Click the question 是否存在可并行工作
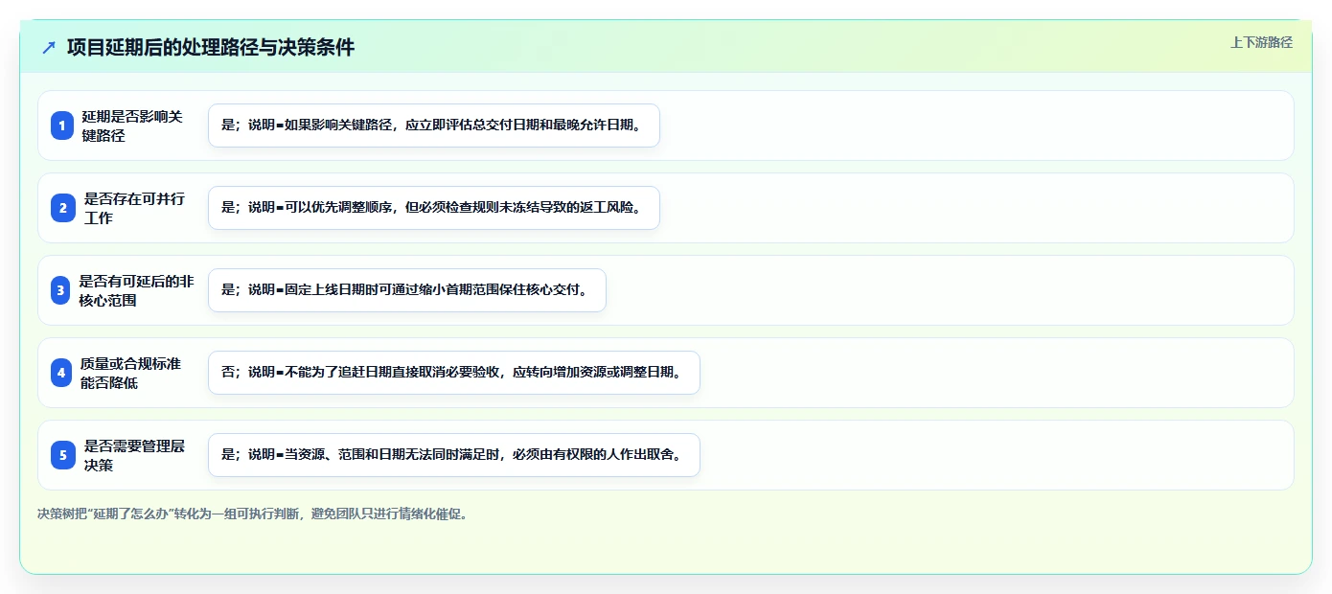Screen dimensions: 1332x594 pyautogui.click(x=134, y=208)
